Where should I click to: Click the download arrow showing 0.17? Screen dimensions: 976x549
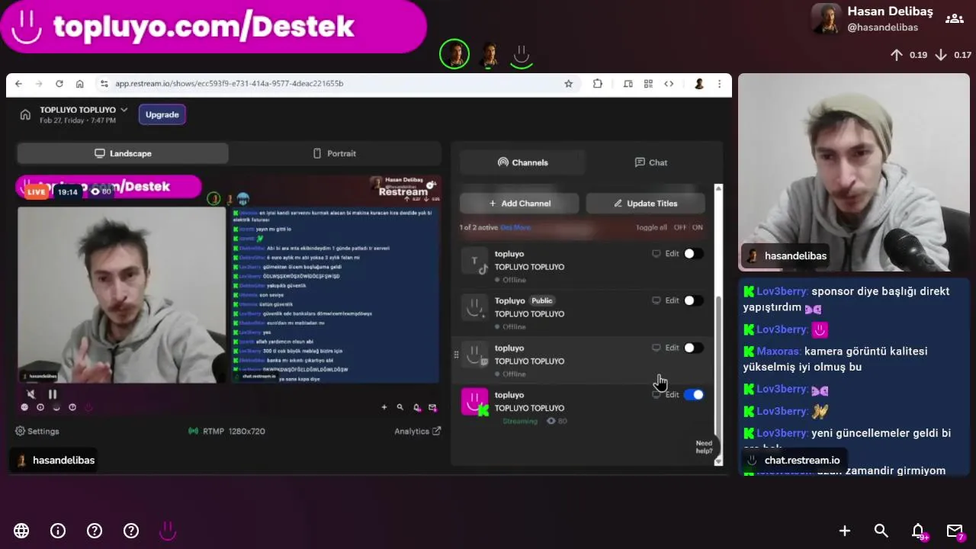coord(941,55)
